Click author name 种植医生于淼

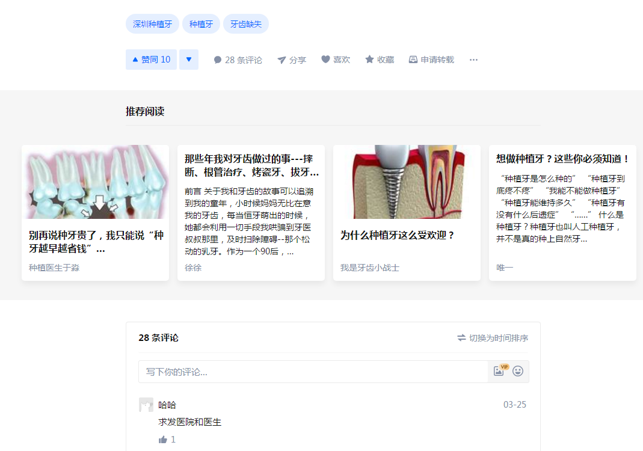[54, 268]
